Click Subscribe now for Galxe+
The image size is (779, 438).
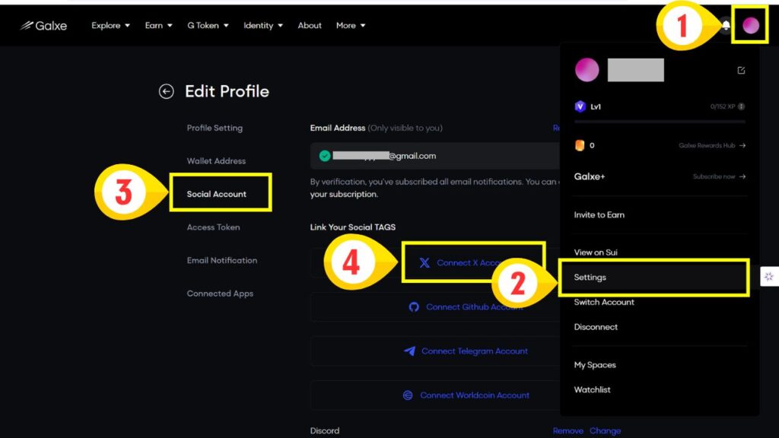point(719,176)
